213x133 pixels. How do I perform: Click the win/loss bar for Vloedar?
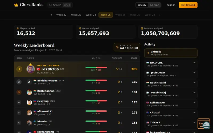pos(96,121)
